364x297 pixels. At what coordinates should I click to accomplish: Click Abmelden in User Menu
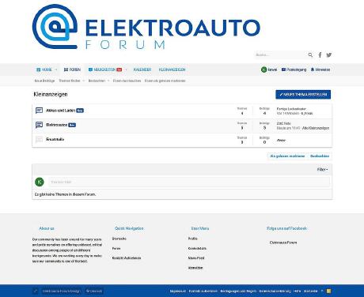coord(195,268)
